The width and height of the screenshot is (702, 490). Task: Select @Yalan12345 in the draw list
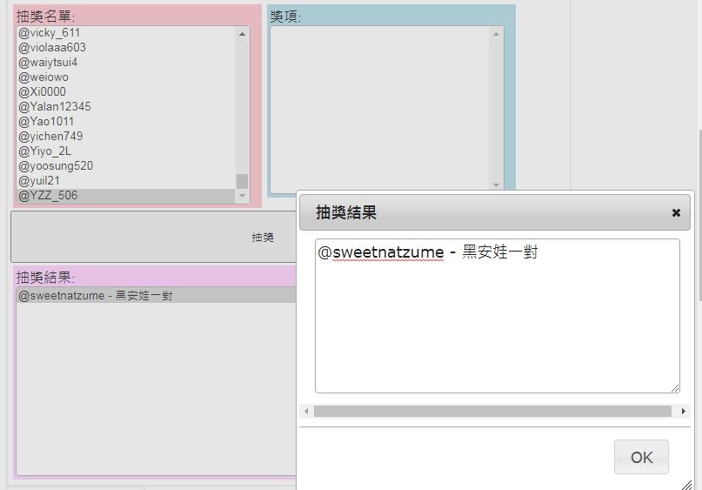(x=126, y=106)
